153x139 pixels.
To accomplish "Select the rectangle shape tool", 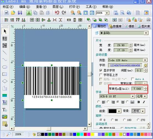I will coord(5,74).
